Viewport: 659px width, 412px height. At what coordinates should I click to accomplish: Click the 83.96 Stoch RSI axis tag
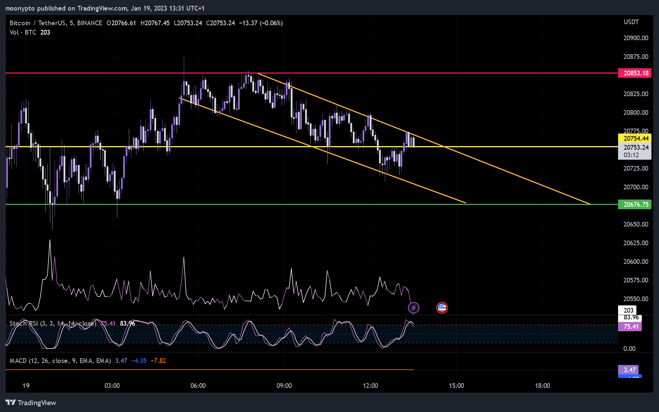point(630,318)
